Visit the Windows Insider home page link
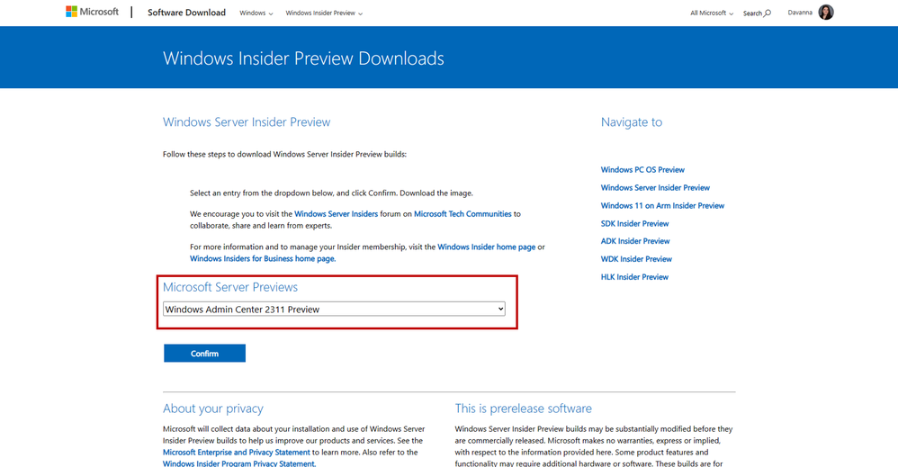898x467 pixels. (486, 247)
